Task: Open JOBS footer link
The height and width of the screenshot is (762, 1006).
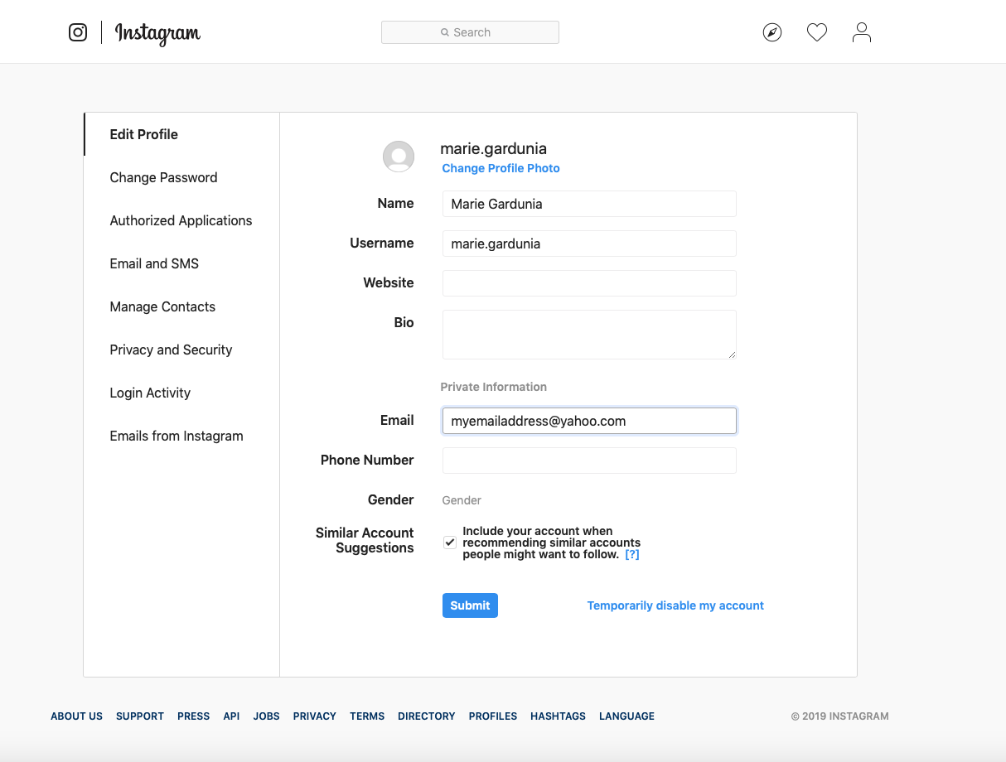Action: 266,716
